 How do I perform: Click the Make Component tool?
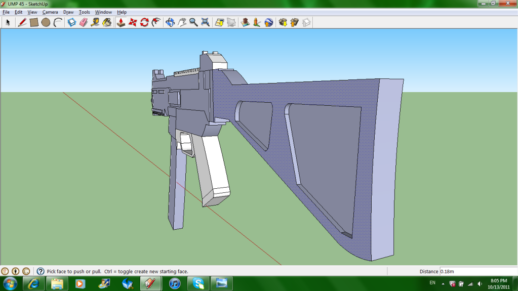(x=72, y=22)
